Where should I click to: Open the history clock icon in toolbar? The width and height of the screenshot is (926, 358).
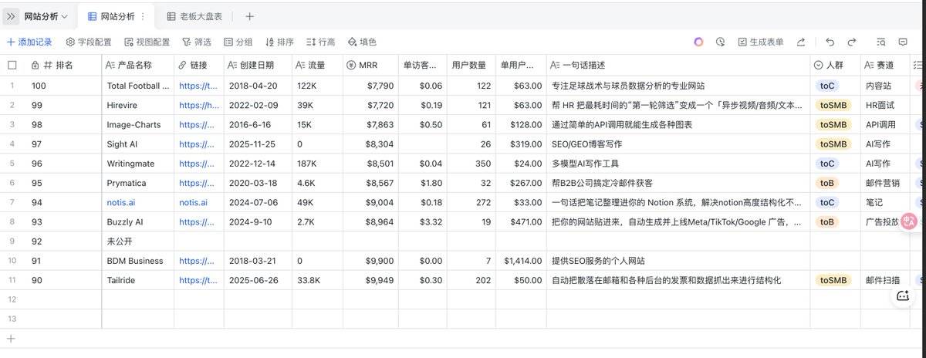point(720,42)
